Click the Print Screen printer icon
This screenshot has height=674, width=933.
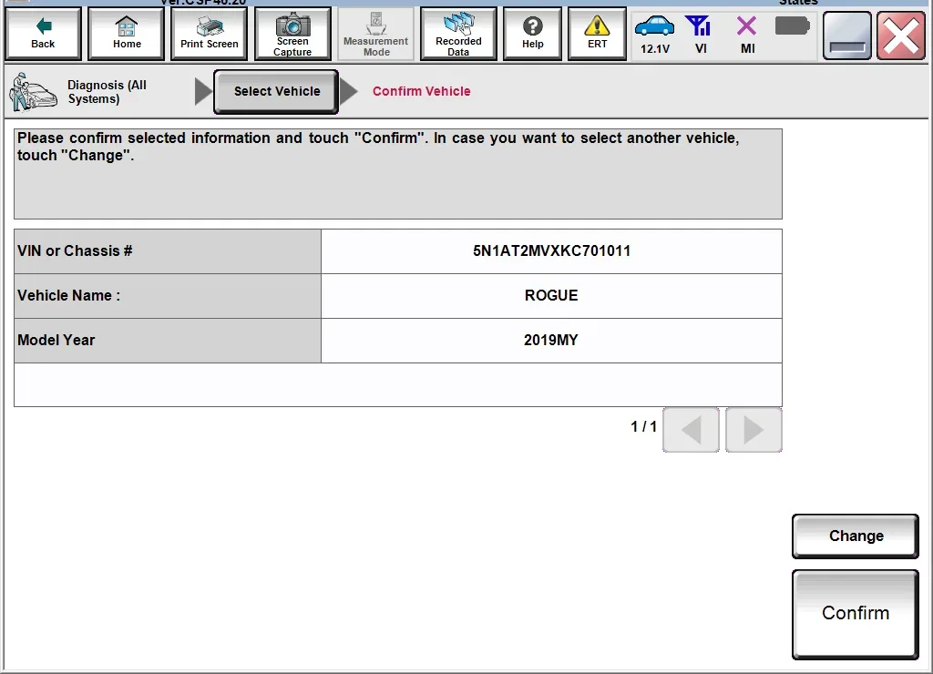coord(210,34)
